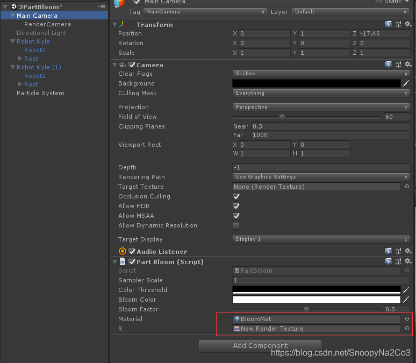The height and width of the screenshot is (363, 416).
Task: Click the Unity scene icon 2PartBloom
Action: pyautogui.click(x=13, y=6)
